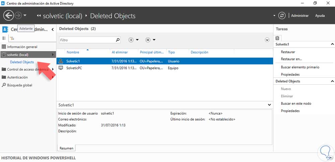Select the SolveticPC computer icon row

click(61, 68)
